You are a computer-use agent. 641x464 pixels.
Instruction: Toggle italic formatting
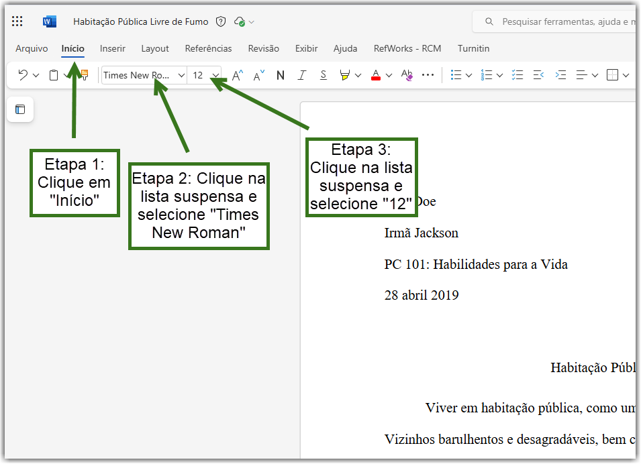point(301,75)
